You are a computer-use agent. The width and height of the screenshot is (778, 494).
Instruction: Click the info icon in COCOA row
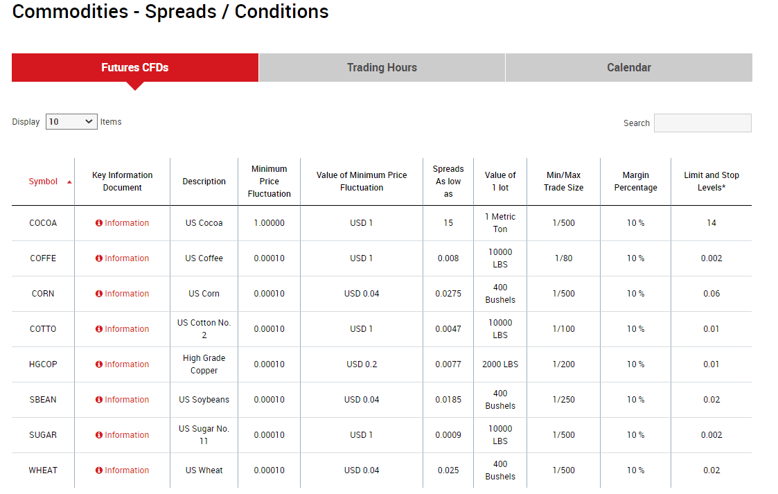point(99,223)
